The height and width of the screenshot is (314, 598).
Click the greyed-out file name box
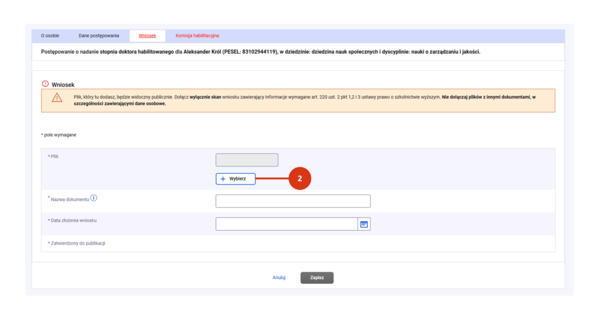point(246,160)
